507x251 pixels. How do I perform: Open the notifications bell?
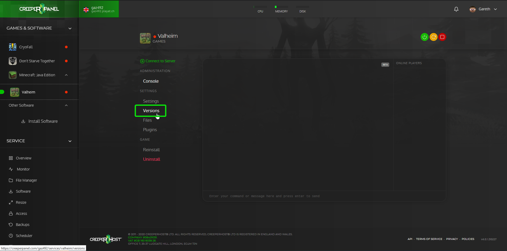[456, 9]
